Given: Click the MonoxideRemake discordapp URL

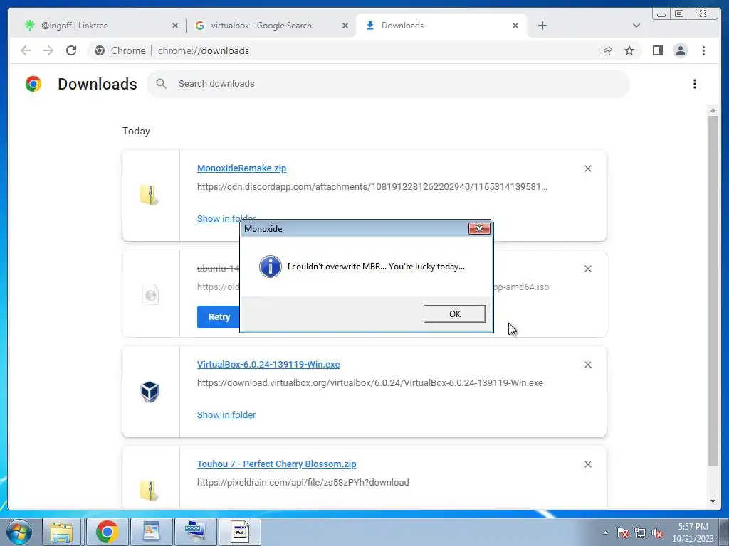Looking at the screenshot, I should coord(372,187).
